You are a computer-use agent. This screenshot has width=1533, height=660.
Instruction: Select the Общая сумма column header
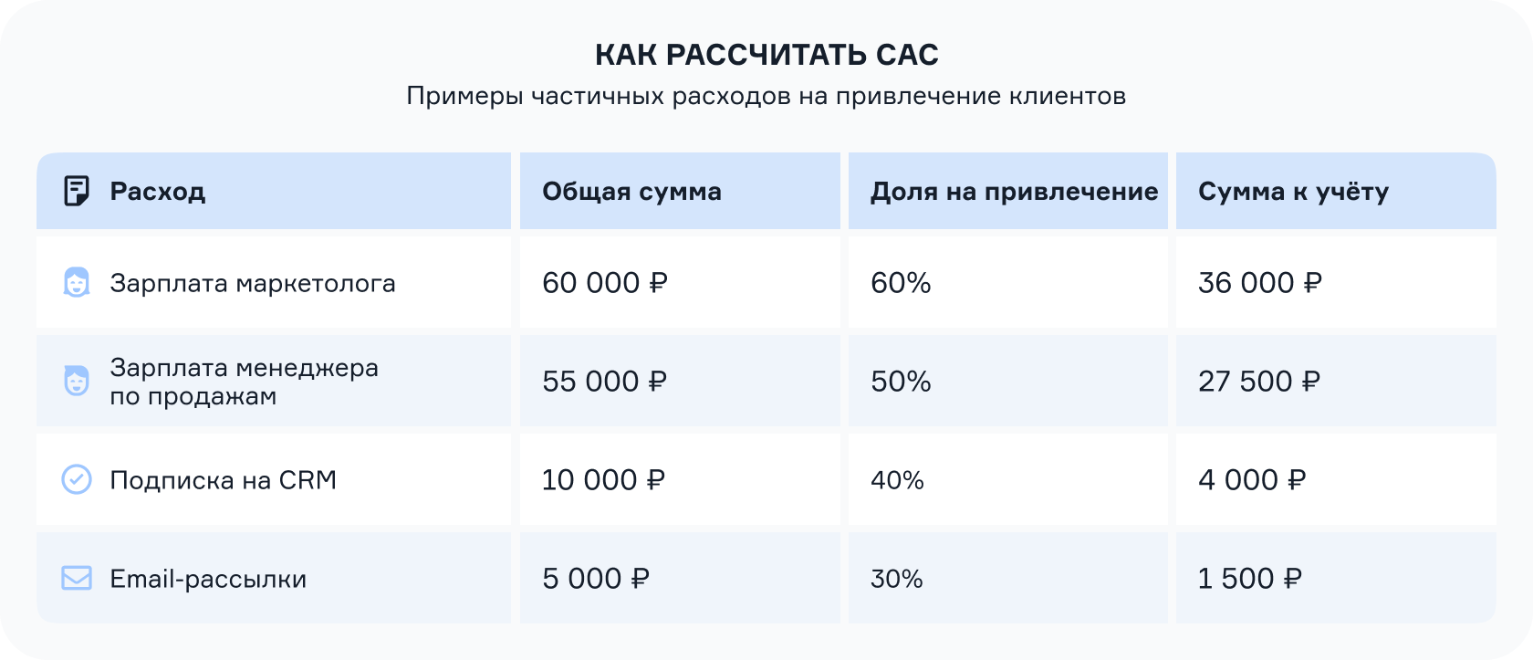pos(631,192)
